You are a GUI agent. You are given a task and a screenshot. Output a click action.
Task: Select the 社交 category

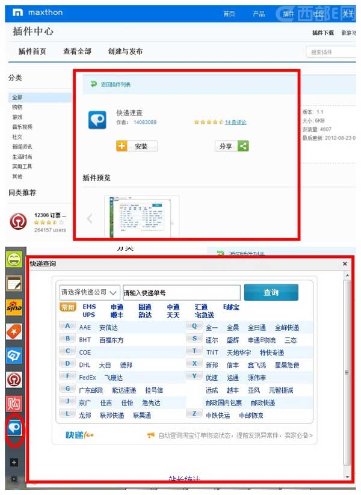(x=17, y=137)
